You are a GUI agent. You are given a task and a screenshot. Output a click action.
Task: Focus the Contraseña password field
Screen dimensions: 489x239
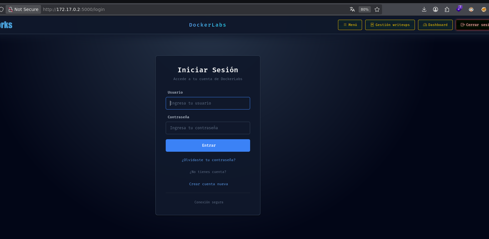(x=208, y=128)
